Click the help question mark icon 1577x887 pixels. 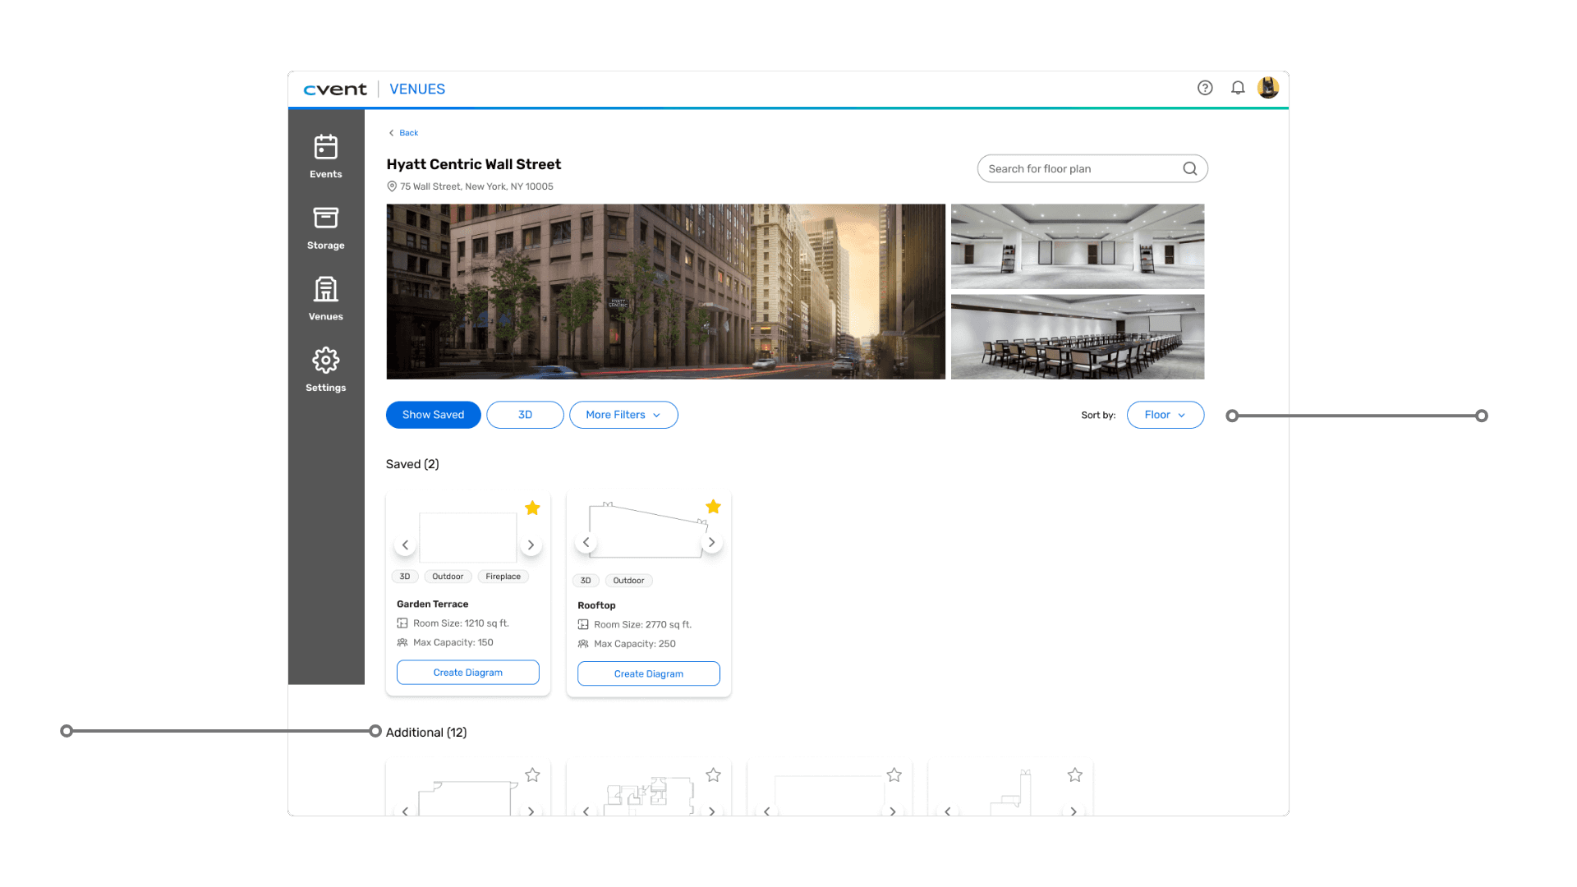1205,88
